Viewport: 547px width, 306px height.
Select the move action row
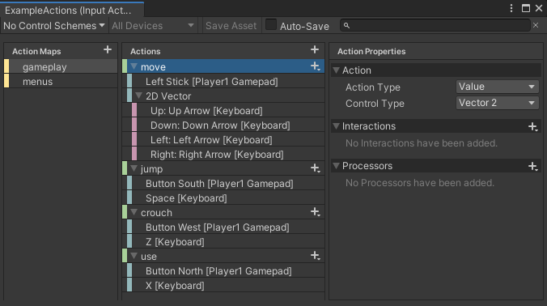click(x=223, y=66)
